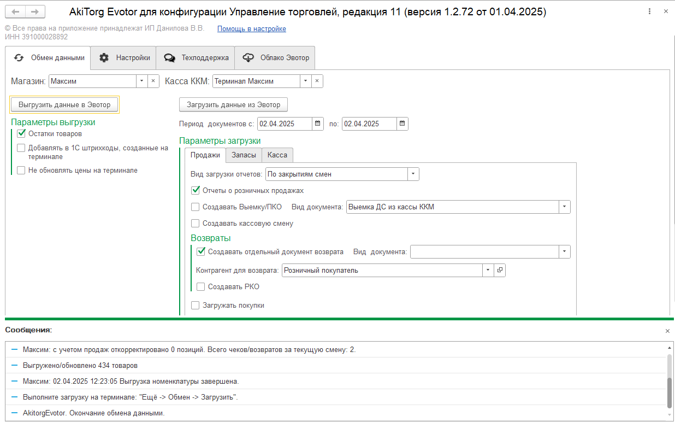Enable Не обновлять цены на терминале

(21, 171)
